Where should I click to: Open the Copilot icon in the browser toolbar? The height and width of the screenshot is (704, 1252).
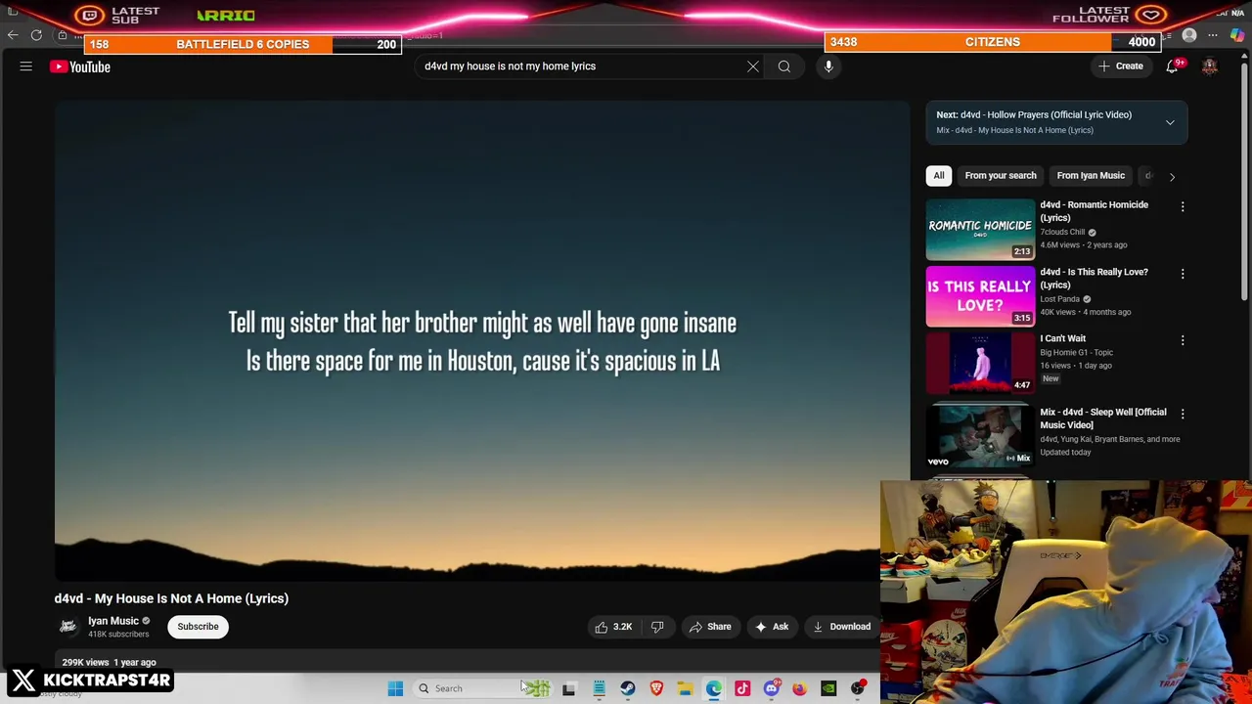(x=1237, y=35)
